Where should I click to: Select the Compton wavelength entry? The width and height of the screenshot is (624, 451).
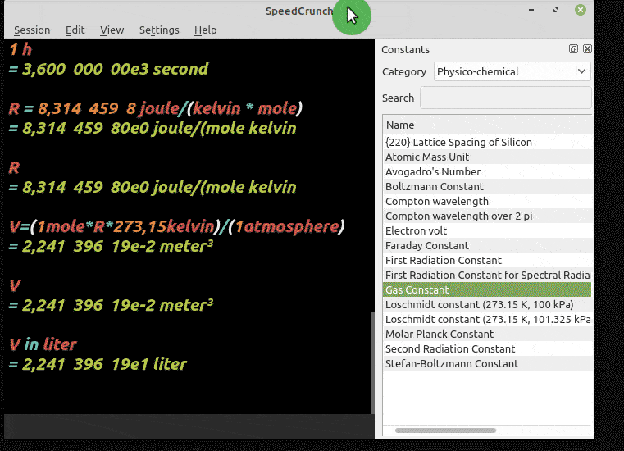click(x=487, y=202)
